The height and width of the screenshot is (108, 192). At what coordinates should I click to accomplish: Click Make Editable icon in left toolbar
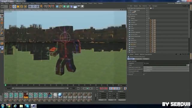point(2,11)
